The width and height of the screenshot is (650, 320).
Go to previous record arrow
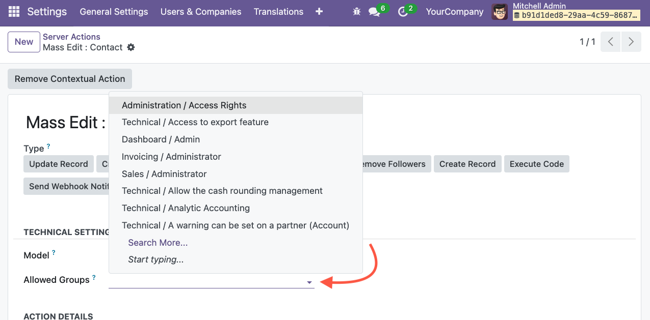[x=610, y=42]
